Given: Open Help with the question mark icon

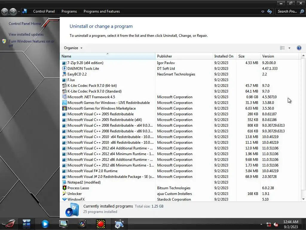Looking at the screenshot, I should [299, 48].
